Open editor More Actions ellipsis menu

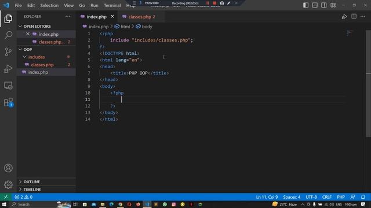coord(363,17)
